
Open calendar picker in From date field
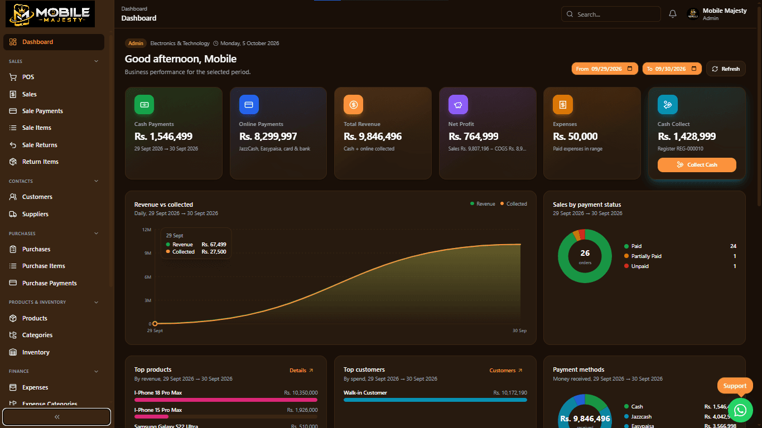point(630,69)
